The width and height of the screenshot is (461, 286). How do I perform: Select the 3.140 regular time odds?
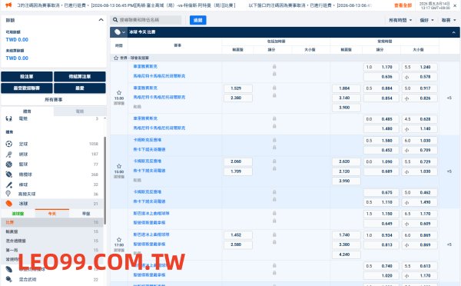tap(346, 98)
